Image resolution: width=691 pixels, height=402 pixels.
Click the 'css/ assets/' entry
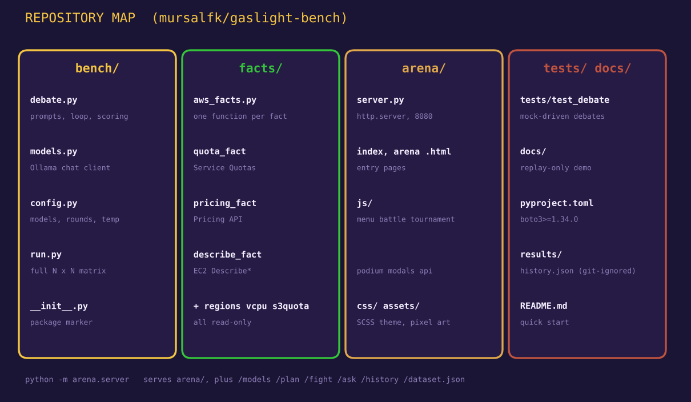pyautogui.click(x=388, y=306)
